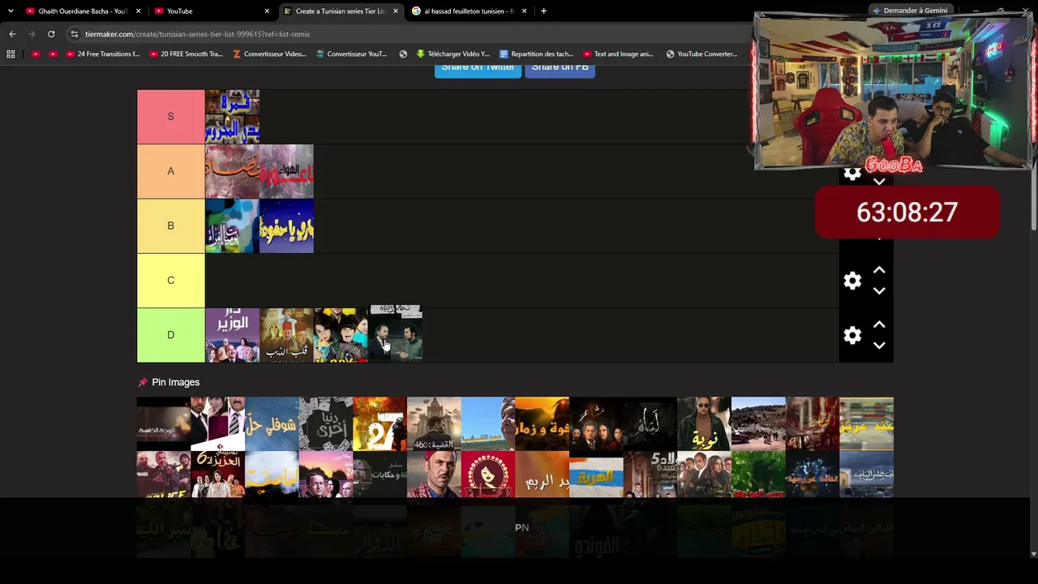Reload the TierMaker page
The width and height of the screenshot is (1038, 584).
point(51,34)
